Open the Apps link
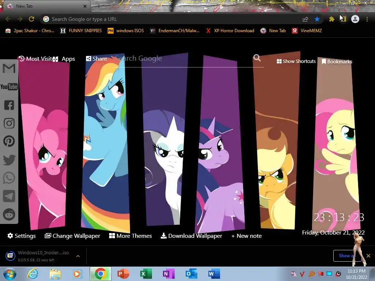This screenshot has width=375, height=281. [64, 59]
